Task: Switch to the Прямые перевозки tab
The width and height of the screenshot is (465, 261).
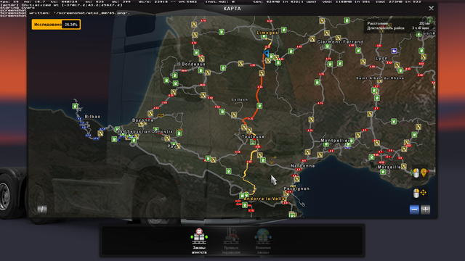Action: [231, 241]
